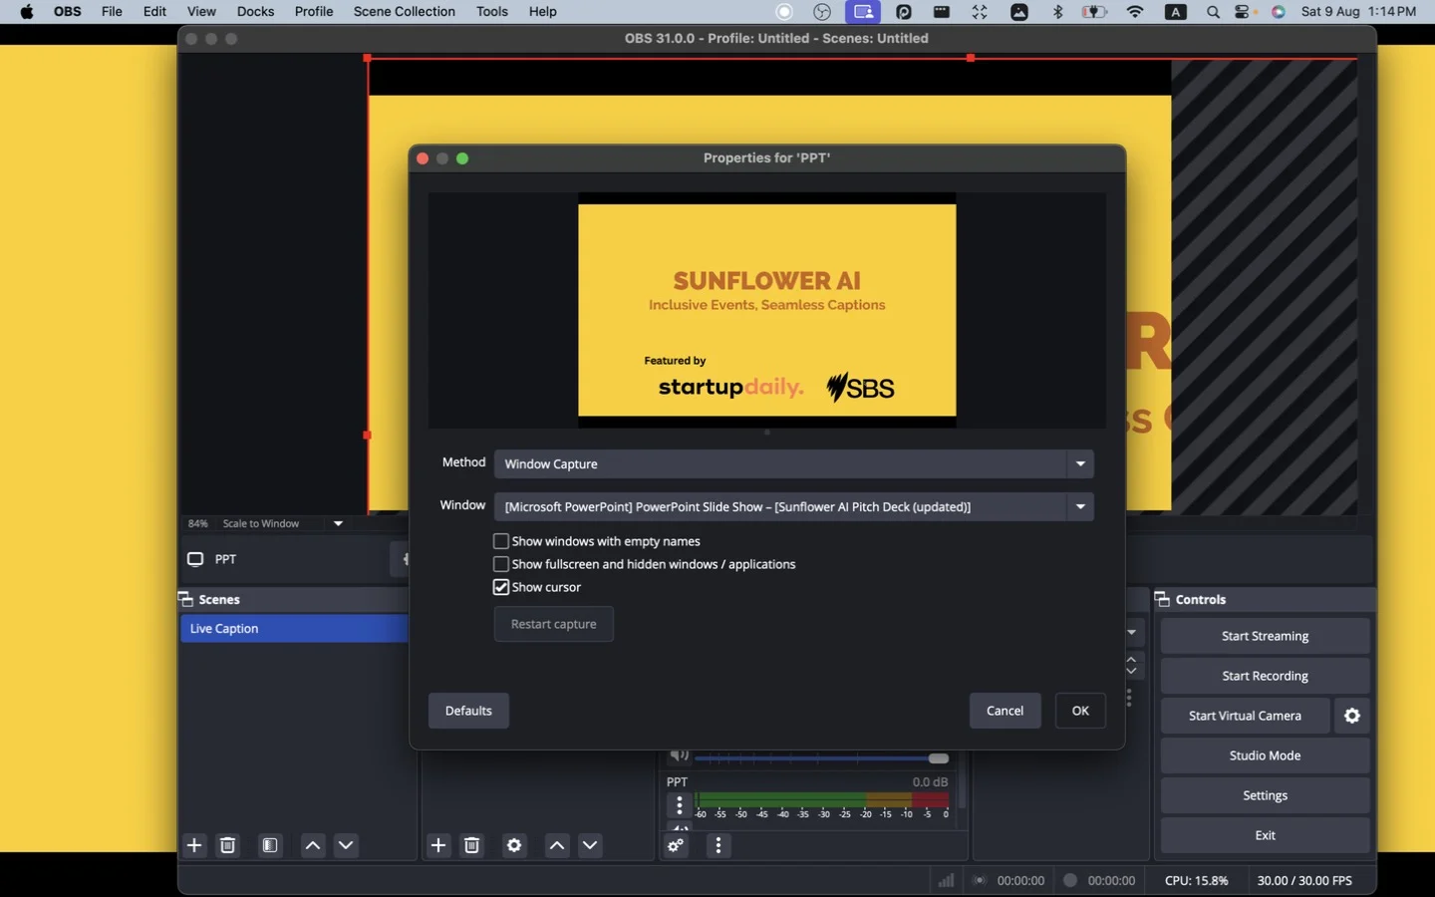Open Spotlight search icon
This screenshot has width=1435, height=897.
pos(1213,12)
